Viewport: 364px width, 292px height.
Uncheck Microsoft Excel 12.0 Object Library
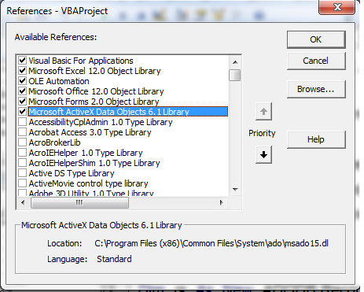click(23, 71)
